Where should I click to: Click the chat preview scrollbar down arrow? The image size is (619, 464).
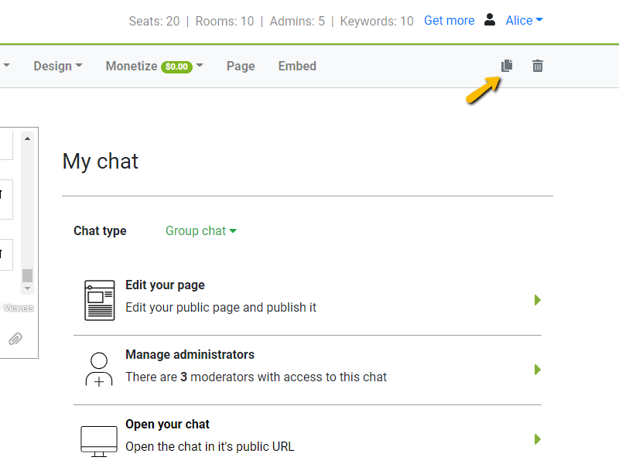(28, 288)
